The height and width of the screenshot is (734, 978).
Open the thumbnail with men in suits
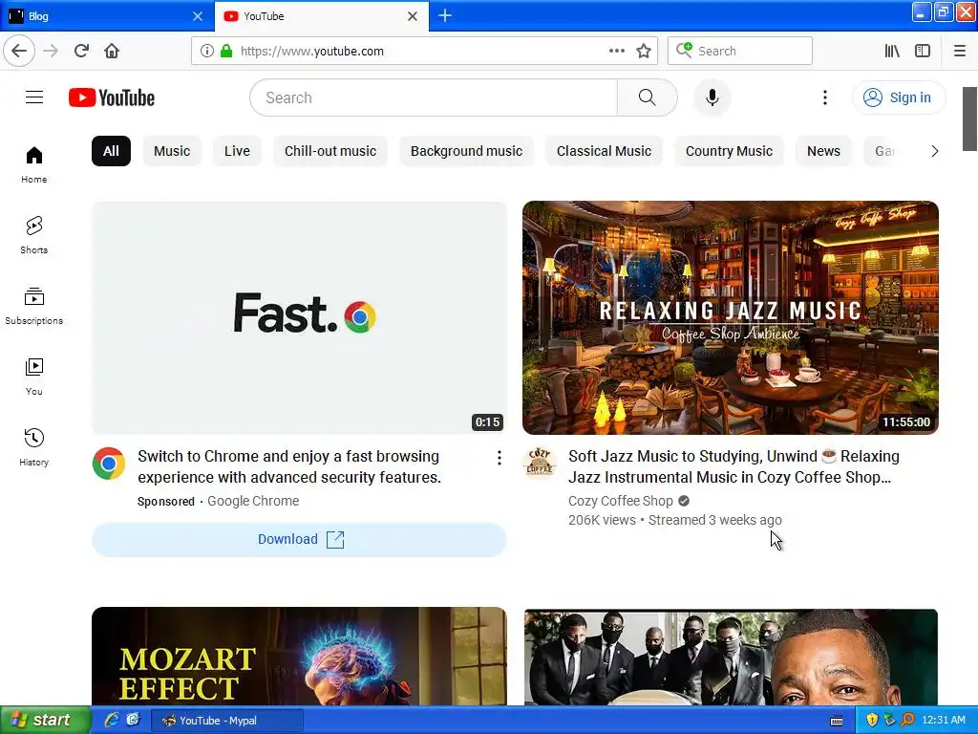click(731, 657)
